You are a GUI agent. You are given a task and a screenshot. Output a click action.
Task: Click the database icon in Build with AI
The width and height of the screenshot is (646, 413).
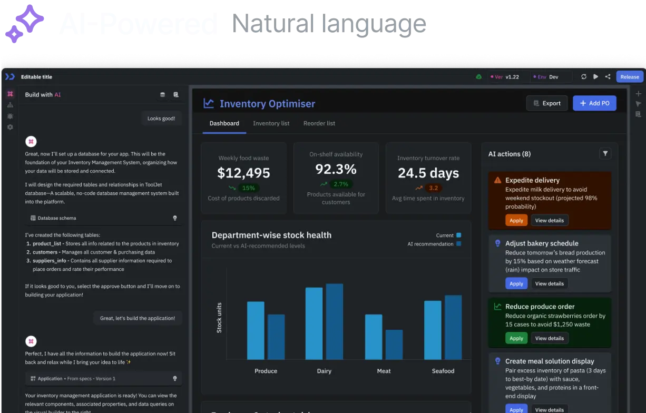tap(162, 95)
